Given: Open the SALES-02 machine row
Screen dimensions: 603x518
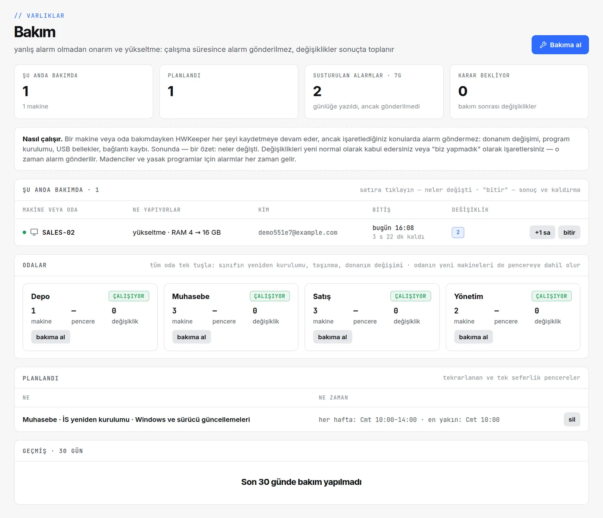Looking at the screenshot, I should (x=301, y=233).
